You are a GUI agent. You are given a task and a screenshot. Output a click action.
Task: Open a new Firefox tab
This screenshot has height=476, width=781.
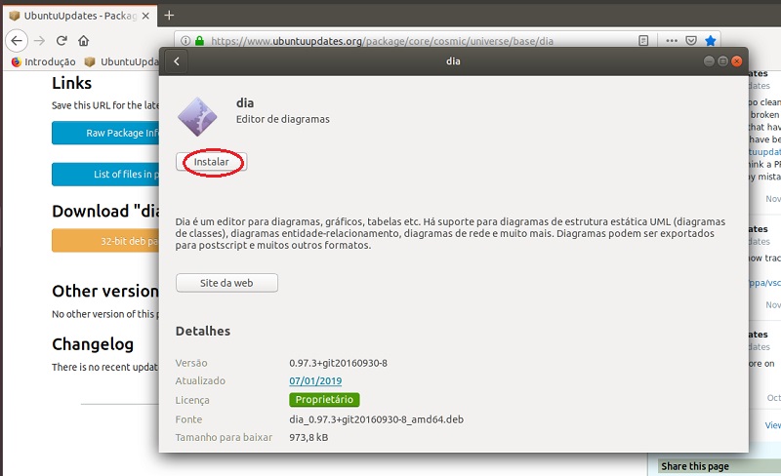(x=169, y=16)
